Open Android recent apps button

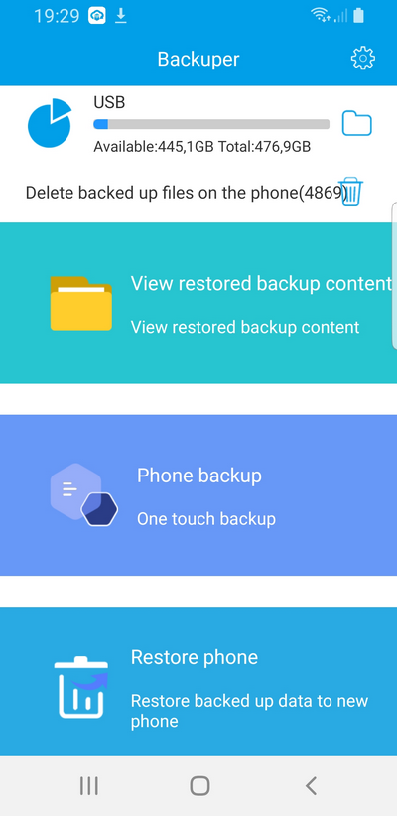point(89,786)
